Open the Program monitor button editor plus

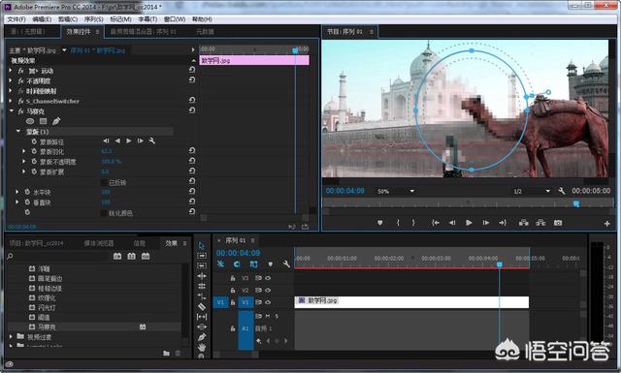coord(606,224)
